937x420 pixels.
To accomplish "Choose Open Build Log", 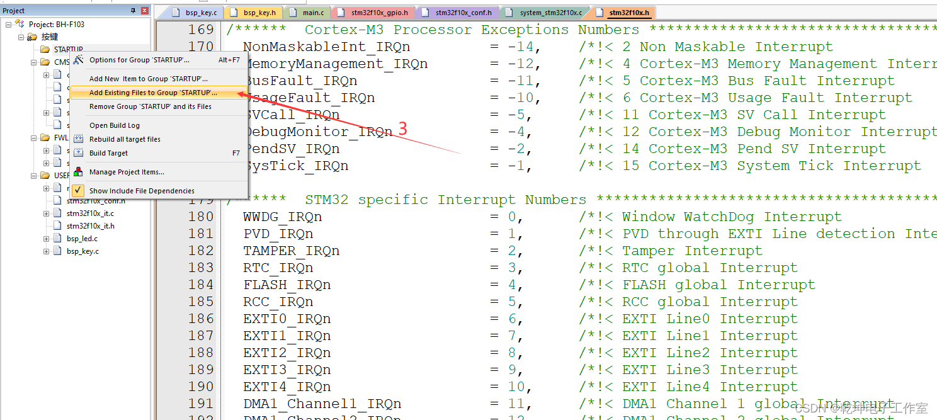I will (159, 125).
